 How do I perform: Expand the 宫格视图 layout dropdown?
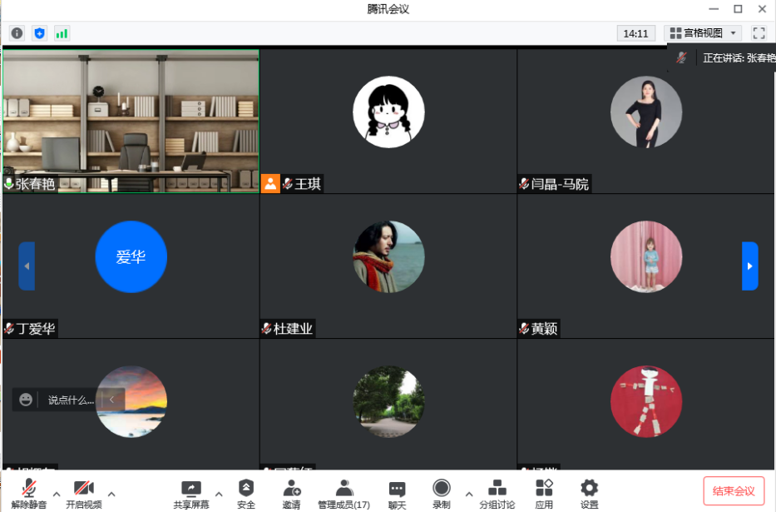tap(703, 33)
